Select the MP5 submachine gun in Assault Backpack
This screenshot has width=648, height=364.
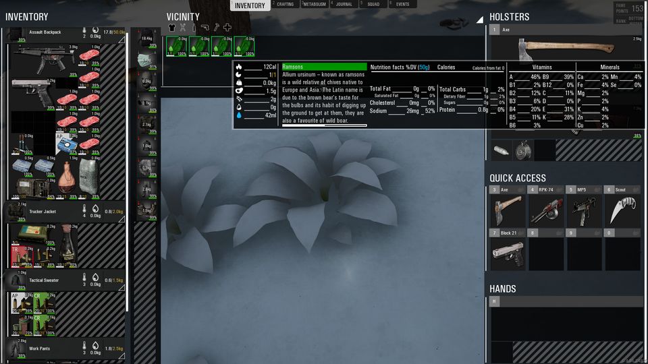pyautogui.click(x=45, y=61)
